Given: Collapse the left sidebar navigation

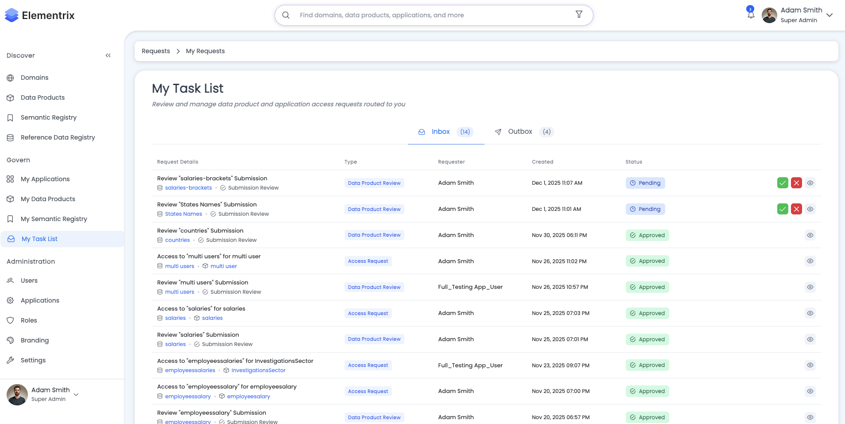Looking at the screenshot, I should (108, 55).
